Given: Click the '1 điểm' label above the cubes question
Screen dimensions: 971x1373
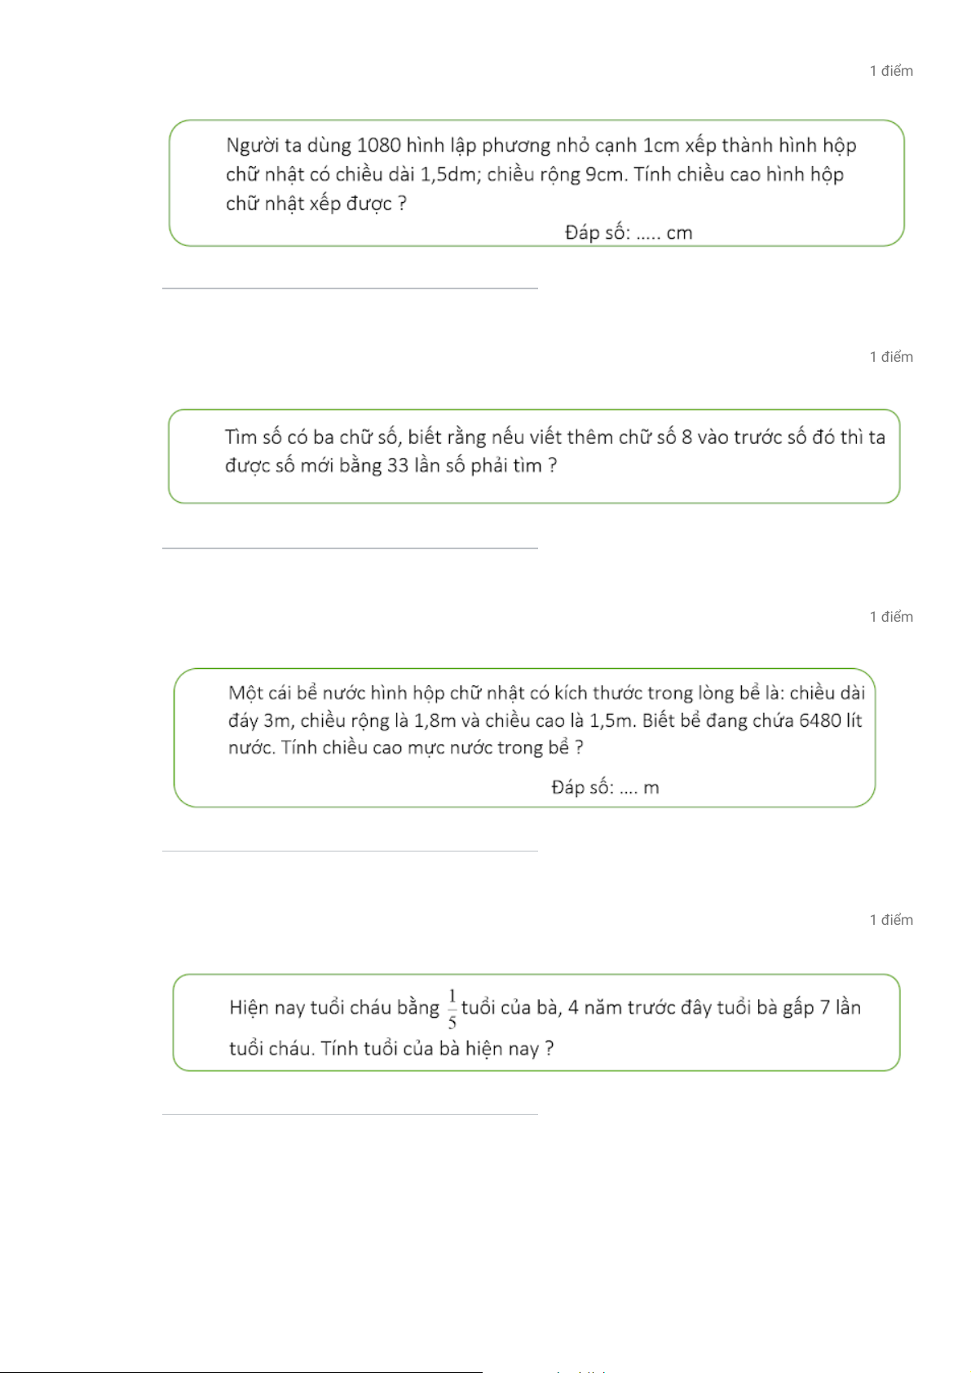Looking at the screenshot, I should point(891,71).
